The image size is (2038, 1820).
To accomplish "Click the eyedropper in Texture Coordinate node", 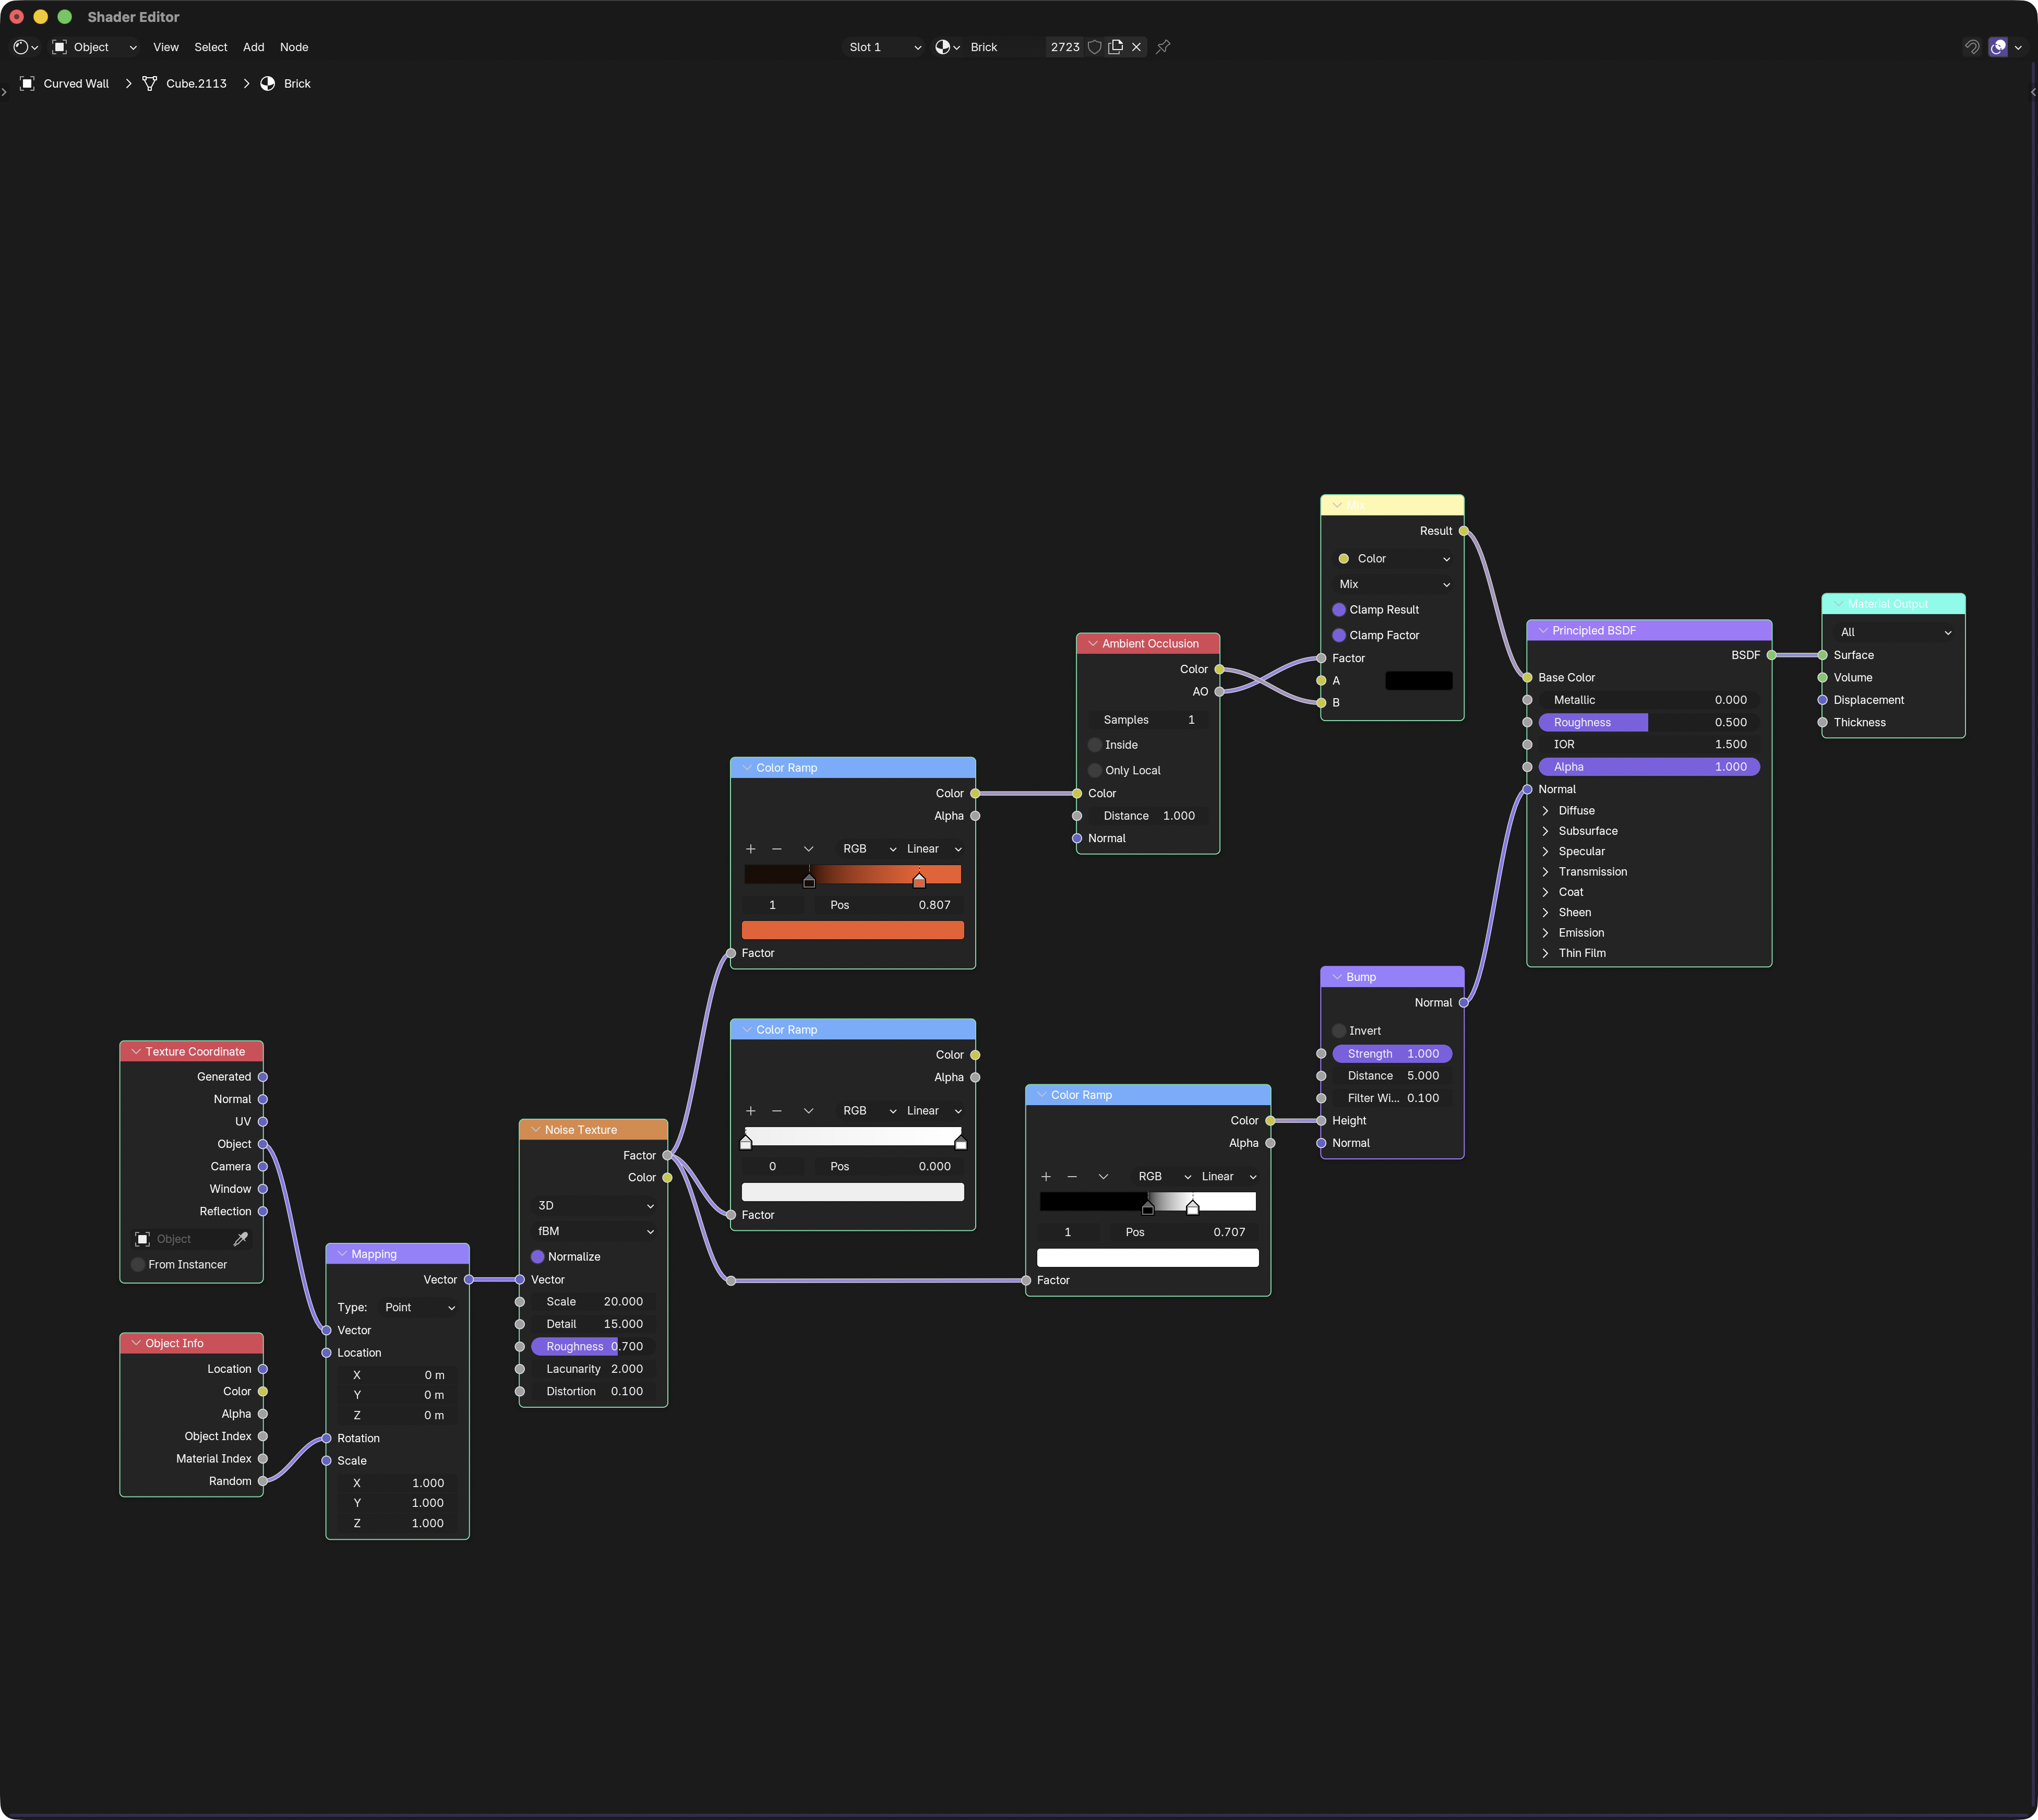I will click(x=240, y=1239).
